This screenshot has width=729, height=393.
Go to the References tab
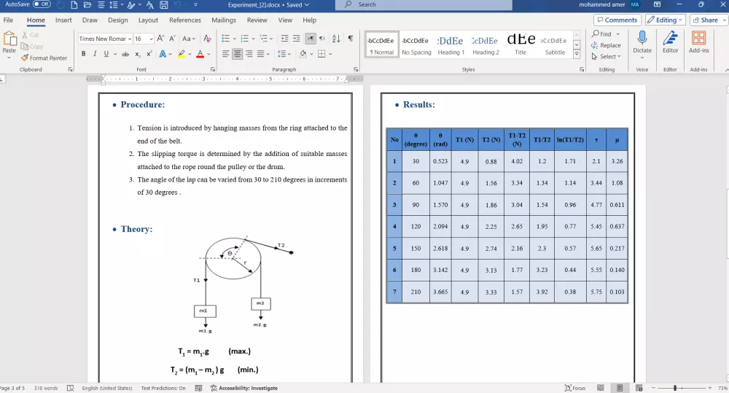click(184, 20)
